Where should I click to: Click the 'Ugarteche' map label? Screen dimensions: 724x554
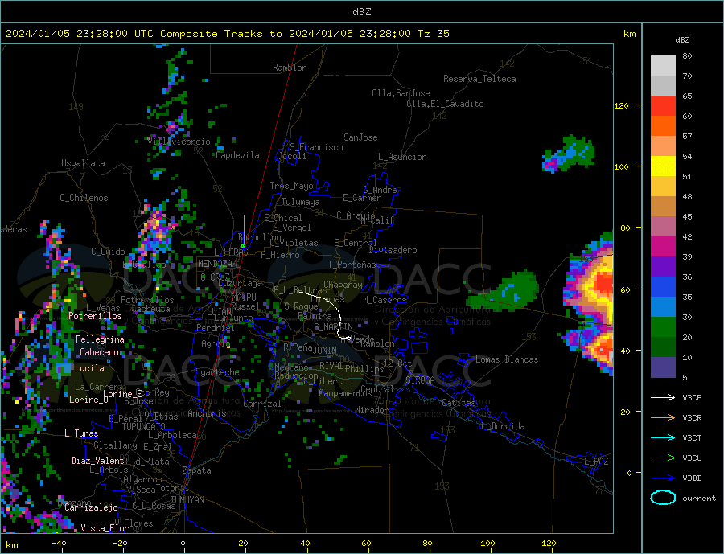pos(217,372)
